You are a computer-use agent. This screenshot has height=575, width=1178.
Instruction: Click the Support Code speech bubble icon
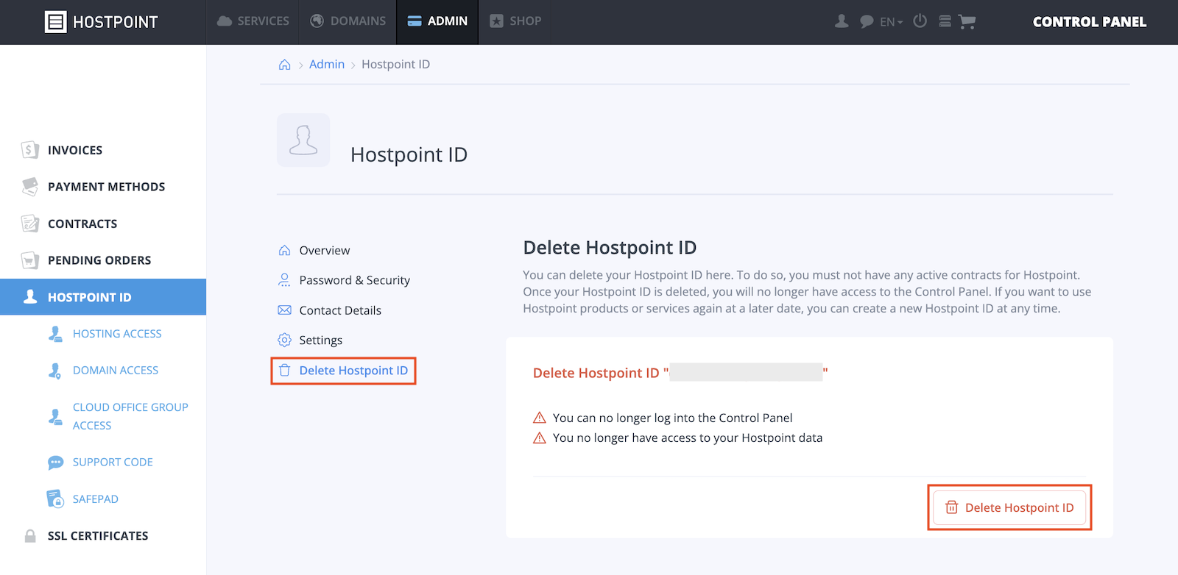(x=55, y=463)
